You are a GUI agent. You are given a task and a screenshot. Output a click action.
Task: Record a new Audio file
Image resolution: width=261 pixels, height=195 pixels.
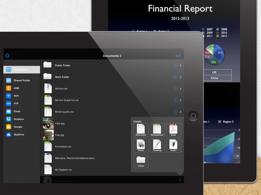click(x=173, y=145)
